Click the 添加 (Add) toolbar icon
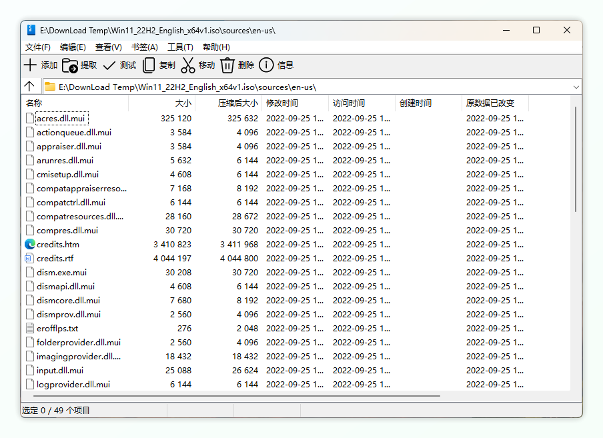Screen dimensions: 603x438 [x=31, y=65]
